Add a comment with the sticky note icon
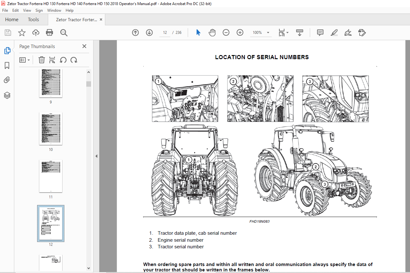Viewport: 410px width, 273px height. 320,33
